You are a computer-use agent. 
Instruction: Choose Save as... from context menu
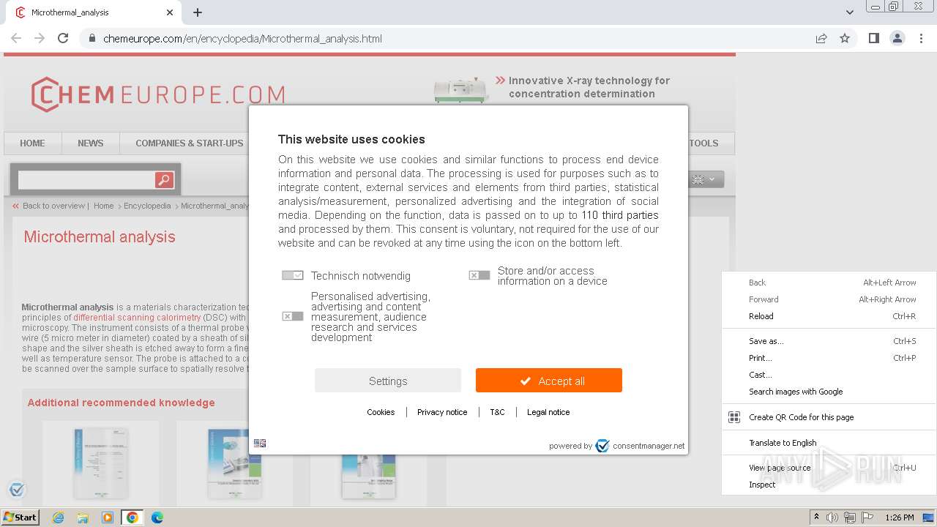point(829,341)
